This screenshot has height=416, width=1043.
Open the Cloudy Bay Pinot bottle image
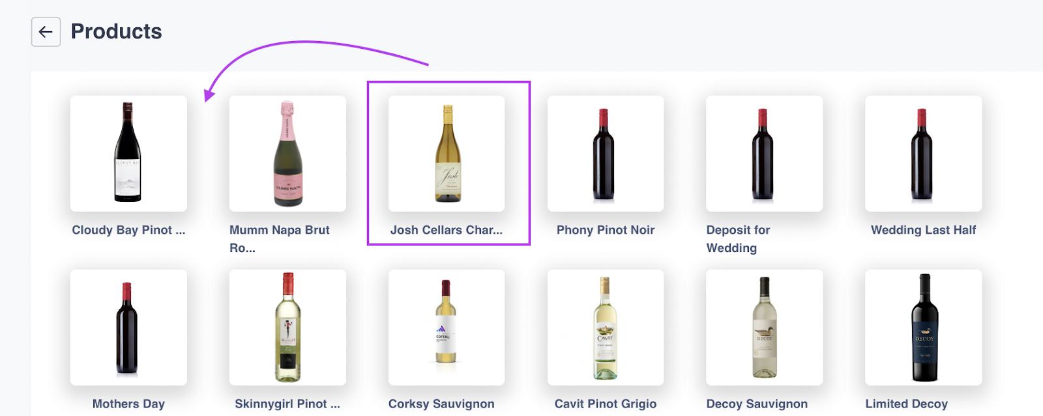point(128,154)
